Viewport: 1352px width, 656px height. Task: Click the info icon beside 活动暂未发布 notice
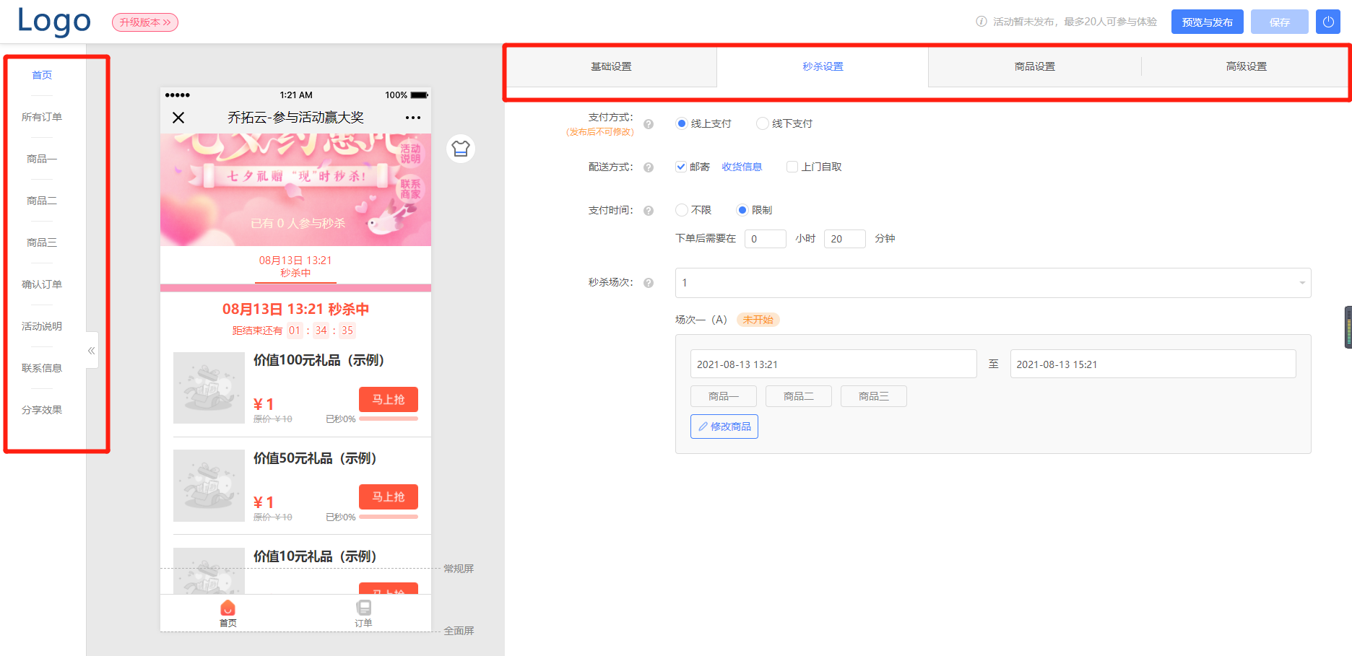pos(980,22)
